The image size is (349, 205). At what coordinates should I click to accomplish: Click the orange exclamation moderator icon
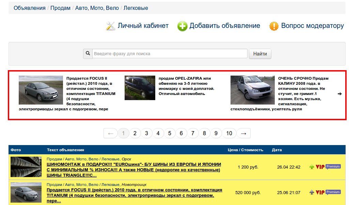coord(274,26)
